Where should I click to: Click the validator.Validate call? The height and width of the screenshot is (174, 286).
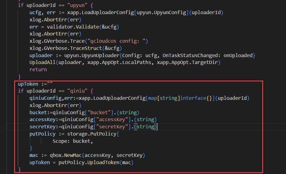pyautogui.click(x=73, y=27)
